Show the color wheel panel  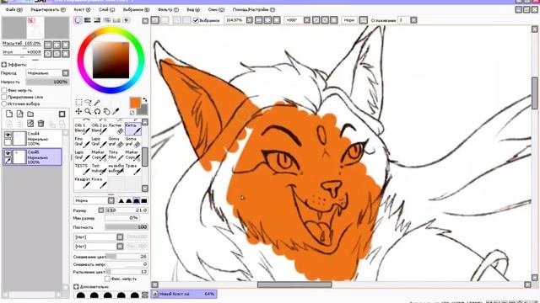pyautogui.click(x=78, y=20)
